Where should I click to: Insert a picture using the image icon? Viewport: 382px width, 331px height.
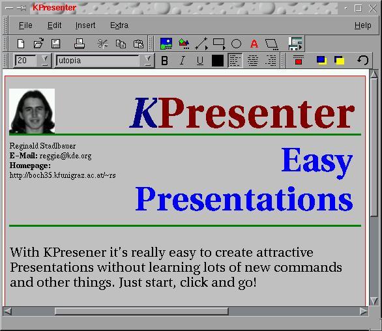(166, 44)
